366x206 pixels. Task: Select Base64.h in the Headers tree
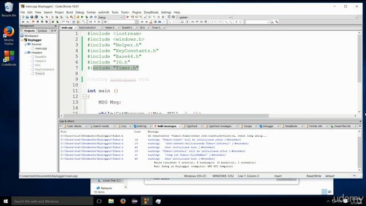click(41, 57)
